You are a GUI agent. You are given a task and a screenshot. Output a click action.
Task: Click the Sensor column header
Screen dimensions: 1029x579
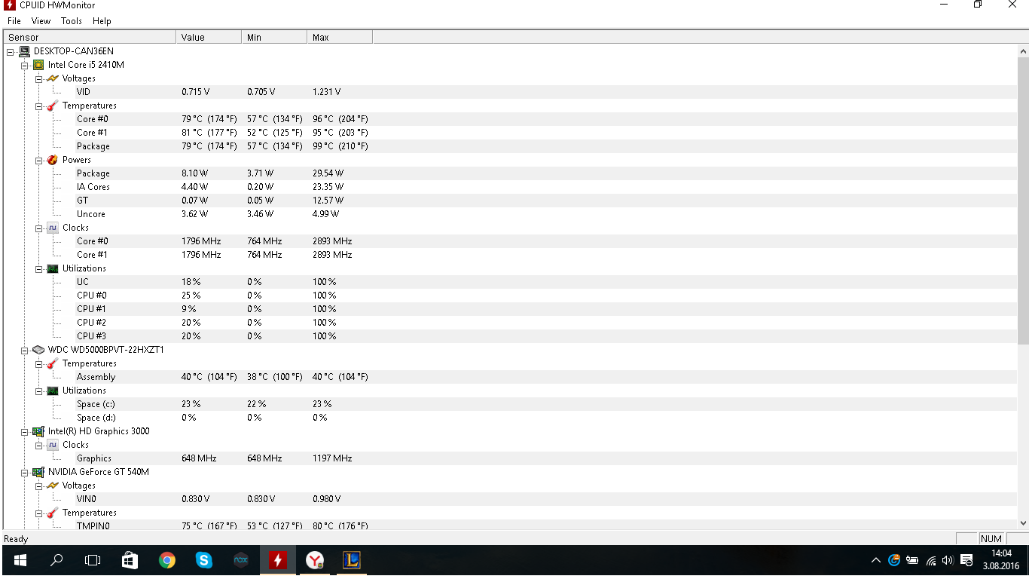coord(90,37)
